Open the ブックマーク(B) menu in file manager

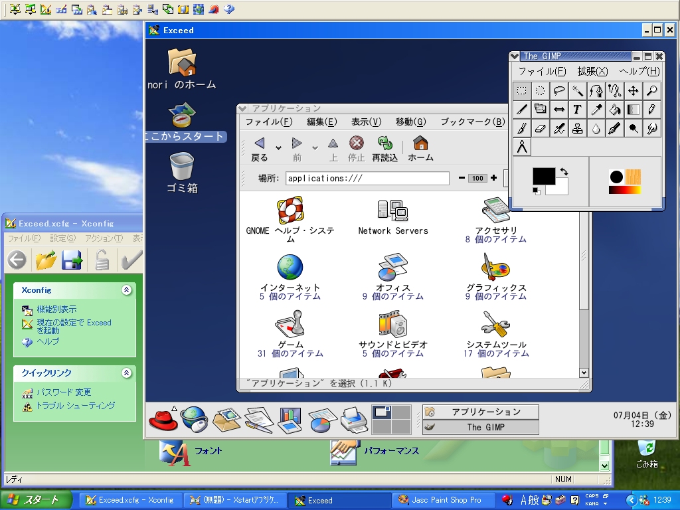pyautogui.click(x=473, y=122)
